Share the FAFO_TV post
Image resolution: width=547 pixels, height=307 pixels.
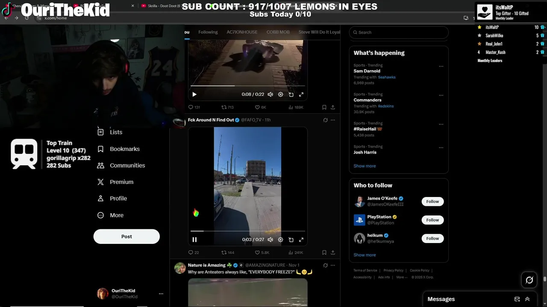click(x=333, y=252)
